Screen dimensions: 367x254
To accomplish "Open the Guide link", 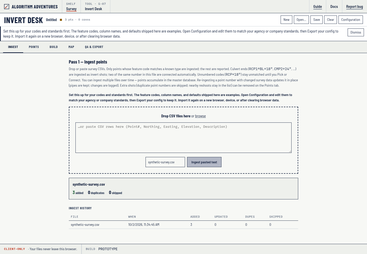I will pyautogui.click(x=318, y=7).
